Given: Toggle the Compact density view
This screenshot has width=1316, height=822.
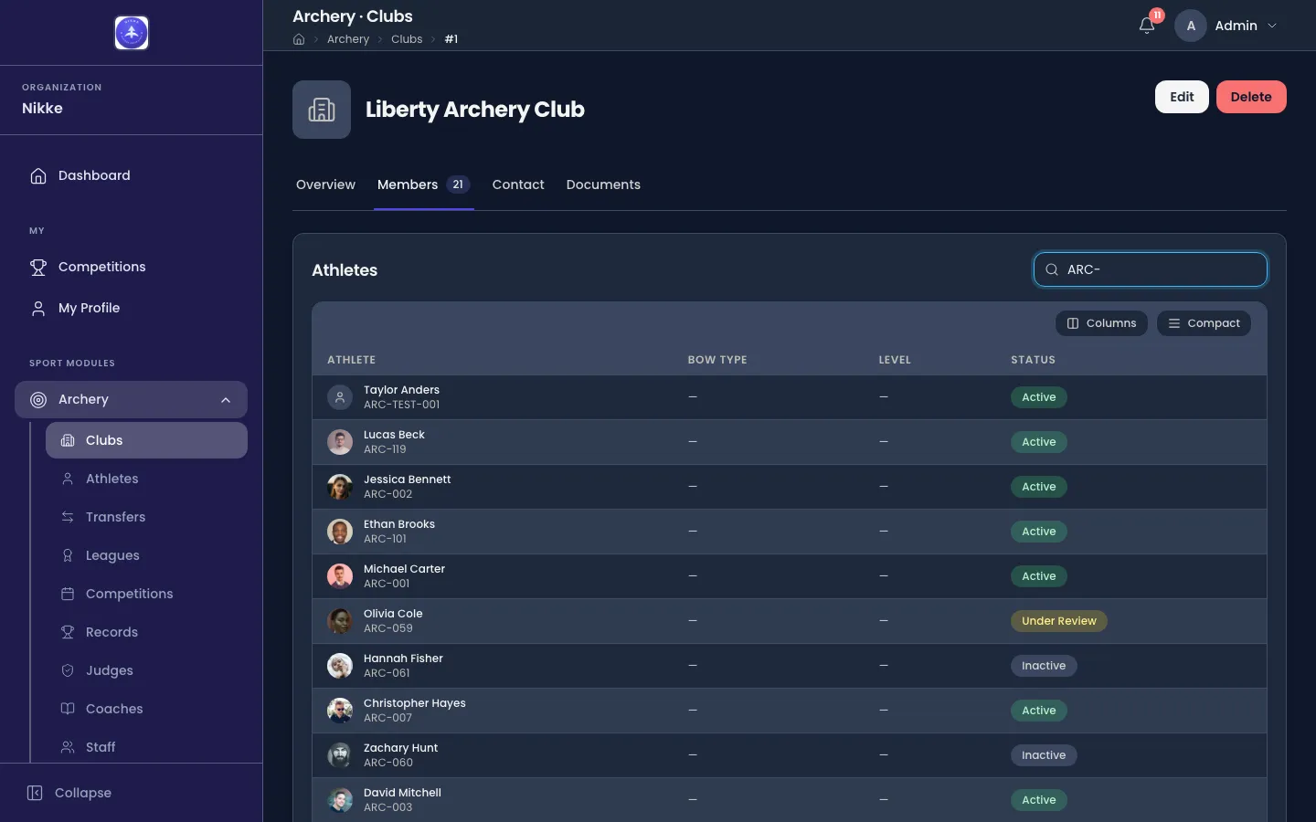Looking at the screenshot, I should coord(1204,323).
